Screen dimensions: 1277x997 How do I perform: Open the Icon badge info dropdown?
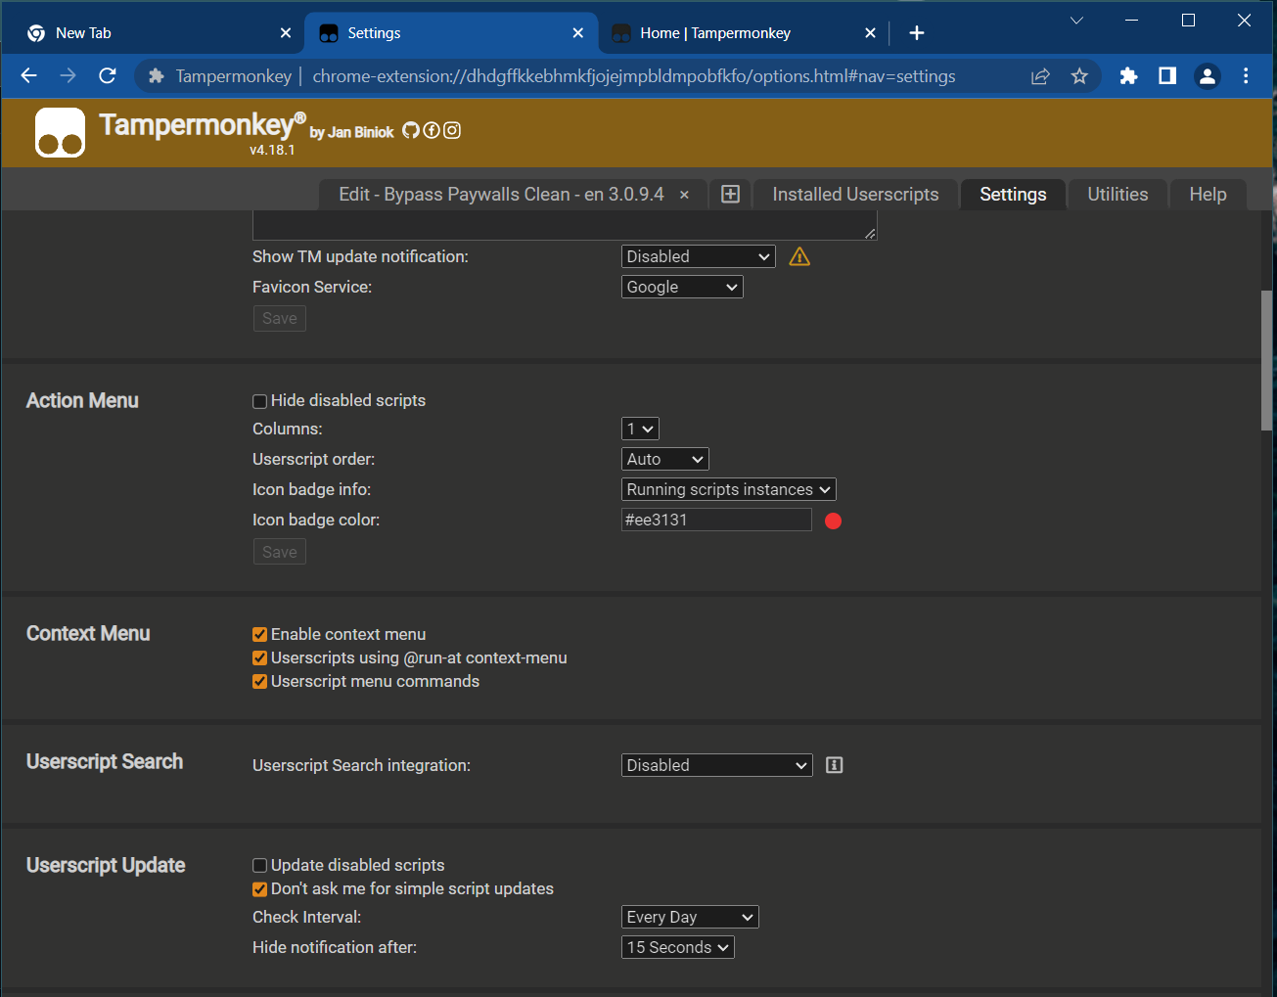click(728, 489)
